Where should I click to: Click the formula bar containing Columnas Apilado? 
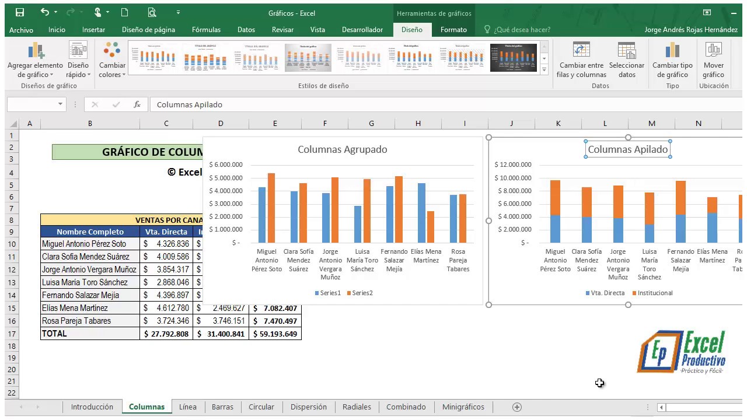point(446,104)
